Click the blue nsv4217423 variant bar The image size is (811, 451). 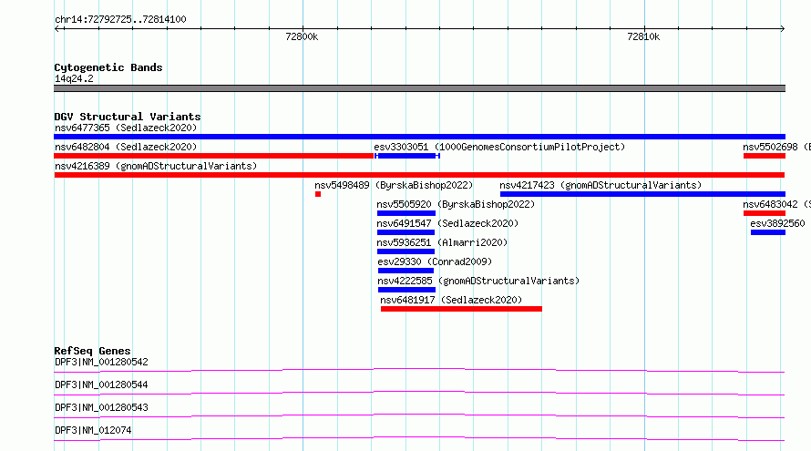coord(642,194)
